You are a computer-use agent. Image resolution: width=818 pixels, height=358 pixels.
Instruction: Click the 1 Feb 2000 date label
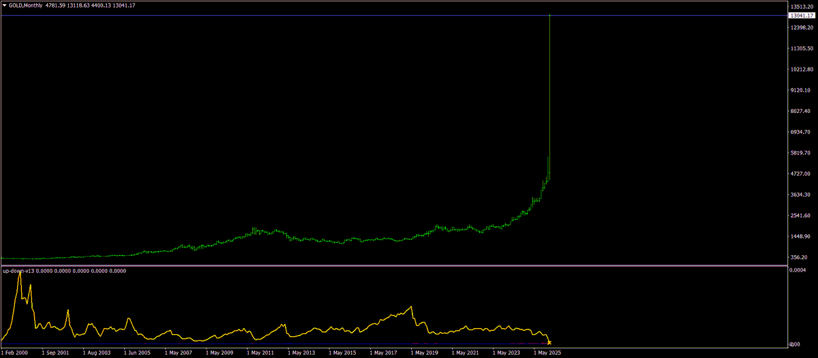coord(14,353)
